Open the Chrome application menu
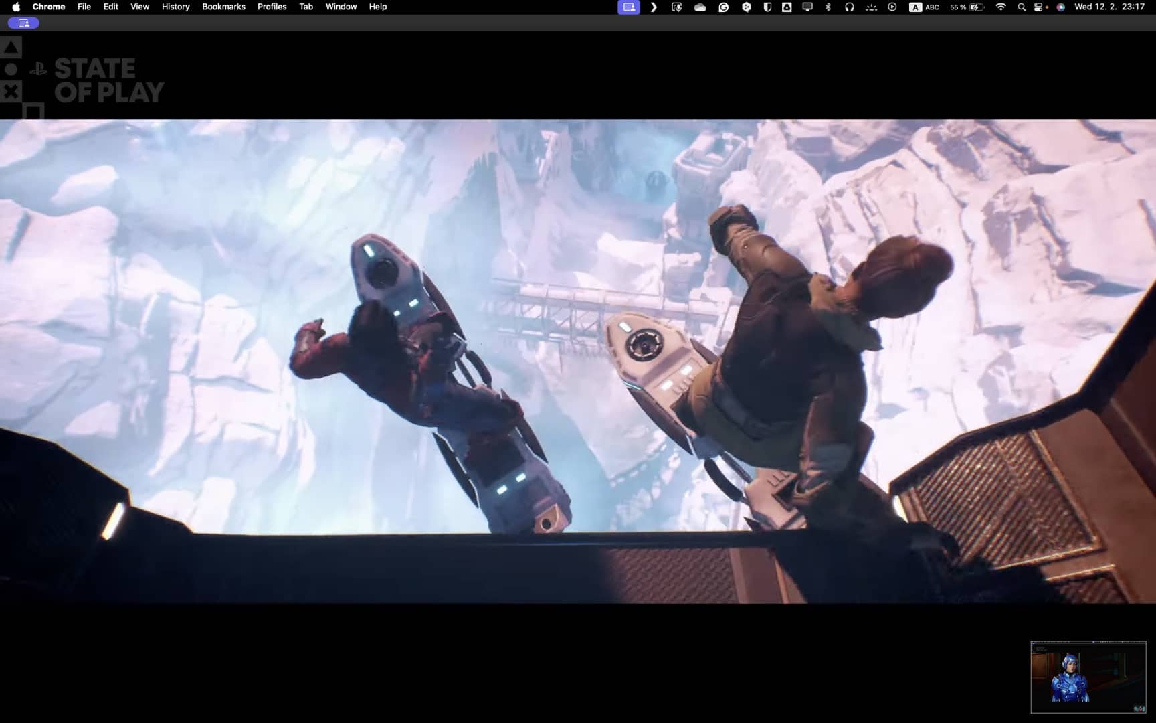This screenshot has width=1156, height=723. coord(49,7)
